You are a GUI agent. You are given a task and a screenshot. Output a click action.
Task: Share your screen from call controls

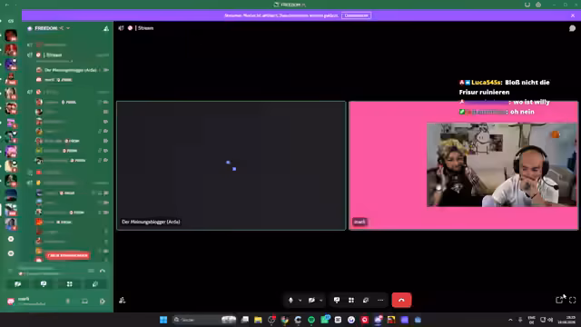point(337,301)
